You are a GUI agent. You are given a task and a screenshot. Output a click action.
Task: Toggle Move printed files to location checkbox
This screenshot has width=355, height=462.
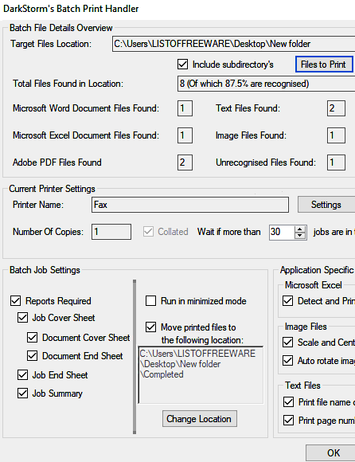pyautogui.click(x=151, y=327)
